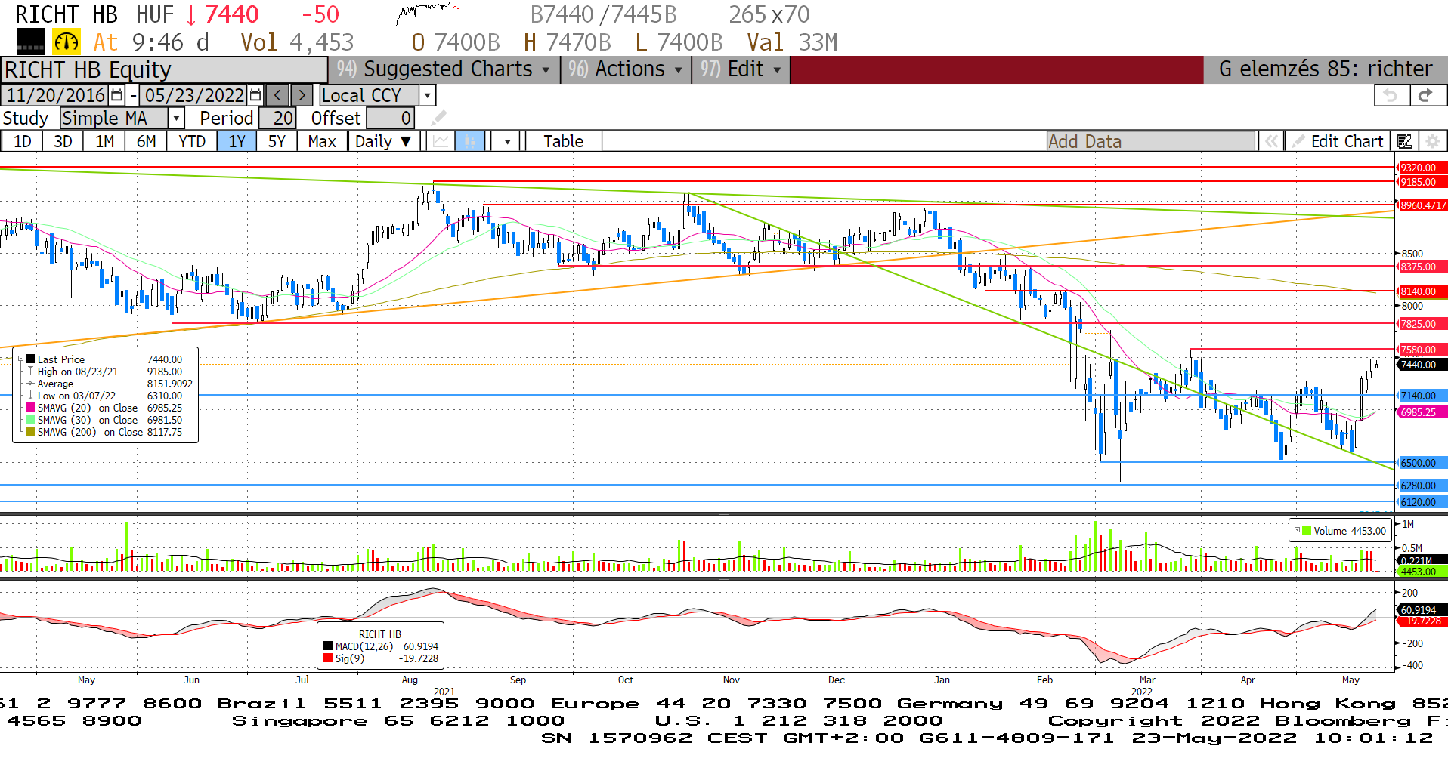Image resolution: width=1448 pixels, height=780 pixels.
Task: Click the double left chevron collapse icon
Action: pos(1272,141)
